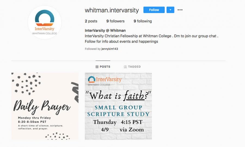
Task: Open the InterVarsity profile picture
Action: pos(45,22)
